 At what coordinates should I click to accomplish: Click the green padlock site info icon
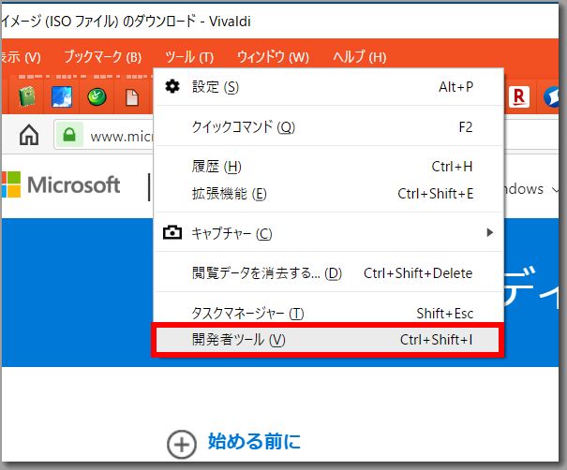(69, 135)
